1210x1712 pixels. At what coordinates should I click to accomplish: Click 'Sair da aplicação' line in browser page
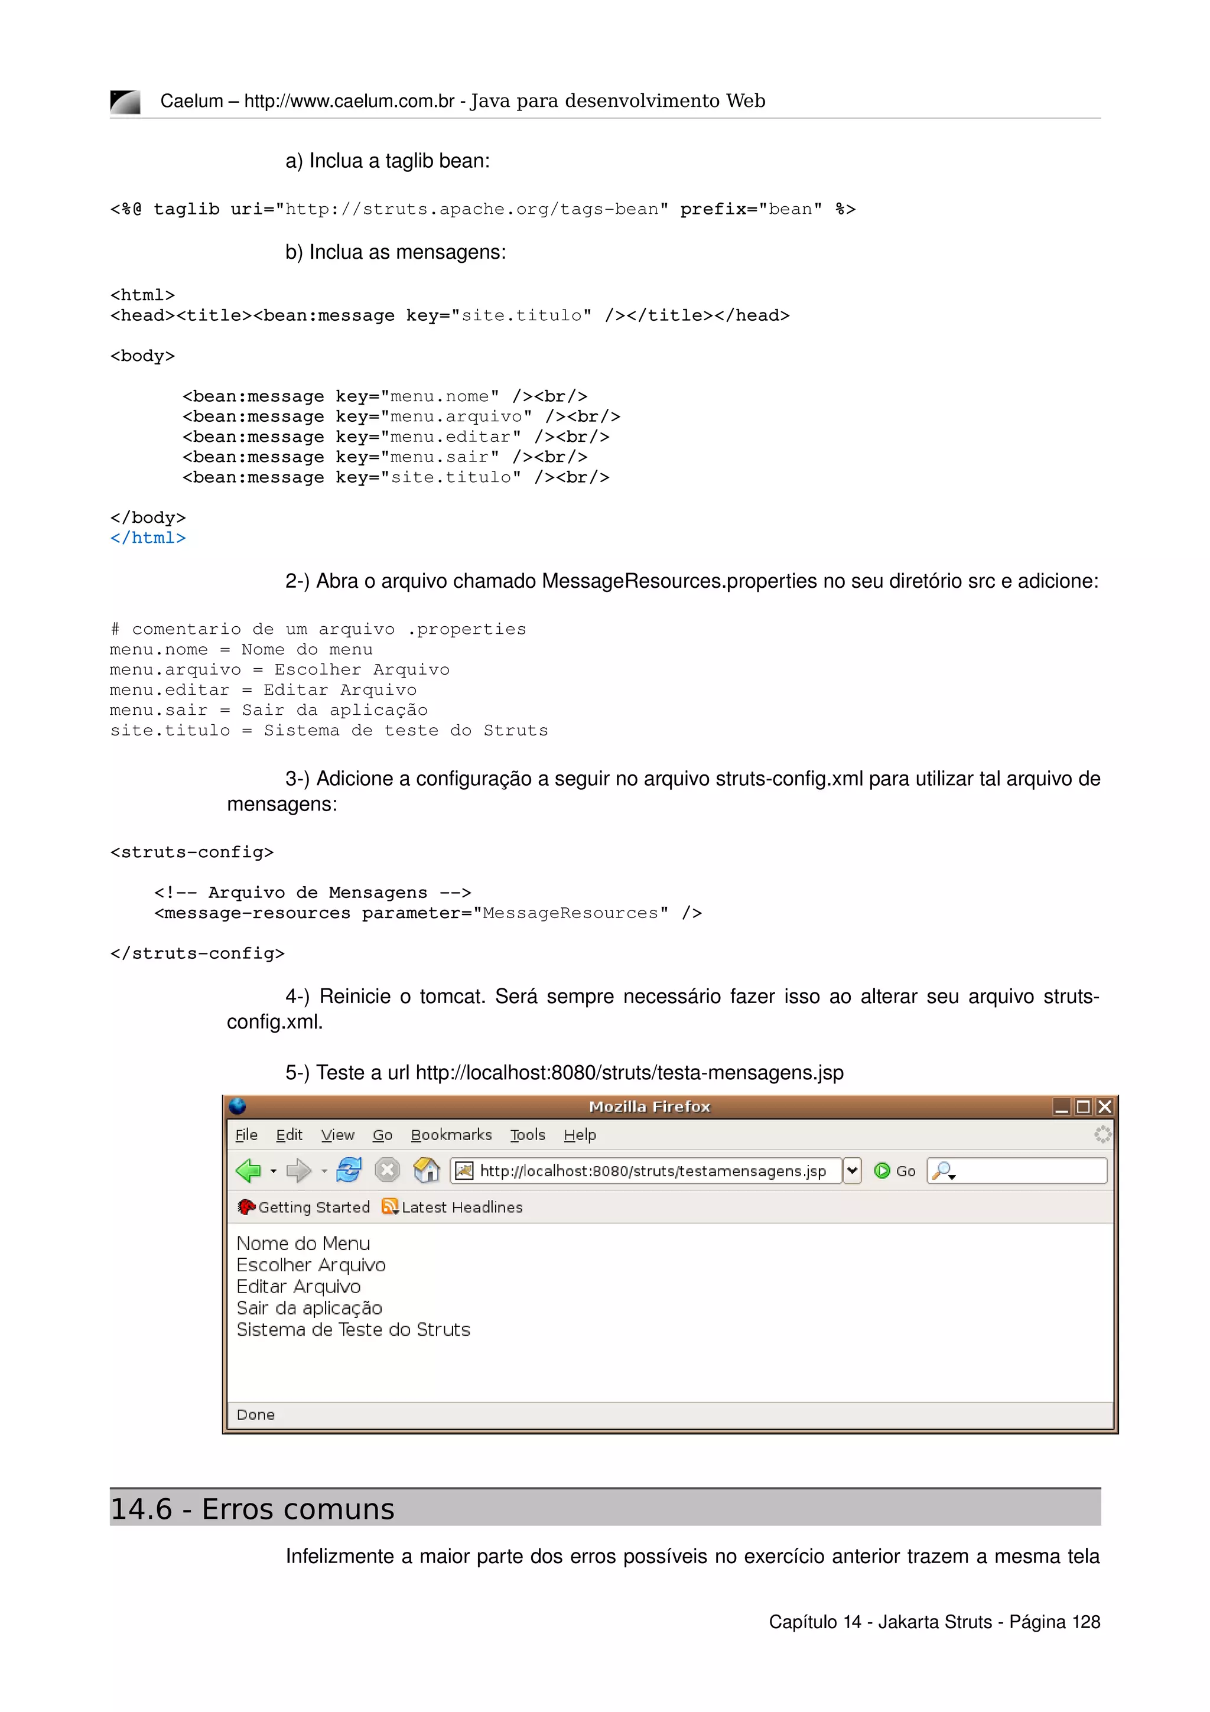point(310,1308)
